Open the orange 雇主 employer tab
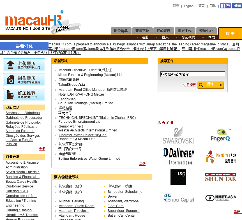242x220 pixels. tap(230, 33)
